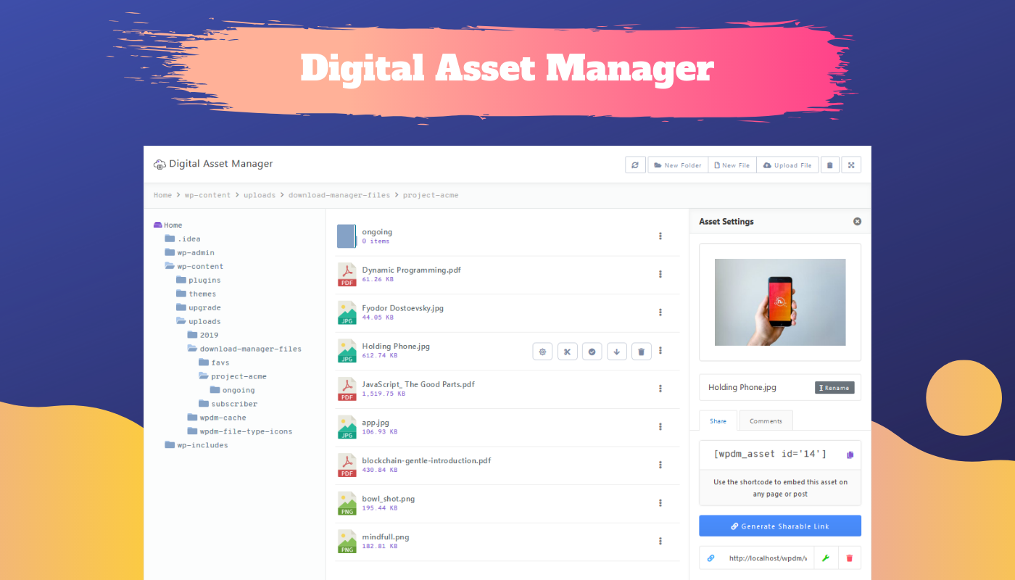This screenshot has width=1015, height=580.
Task: Open the Upload File cloud icon
Action: 768,165
